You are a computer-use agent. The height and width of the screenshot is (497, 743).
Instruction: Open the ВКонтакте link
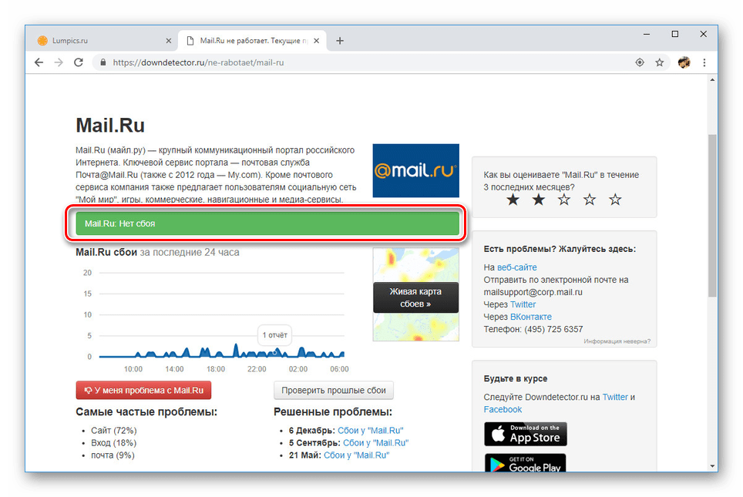point(531,317)
